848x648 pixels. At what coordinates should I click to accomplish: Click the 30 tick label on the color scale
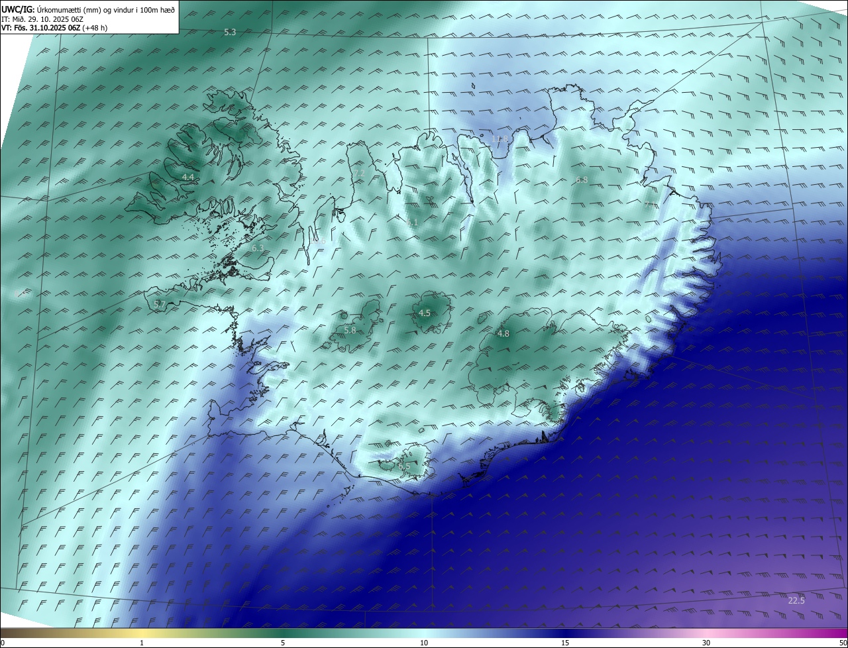click(x=706, y=643)
